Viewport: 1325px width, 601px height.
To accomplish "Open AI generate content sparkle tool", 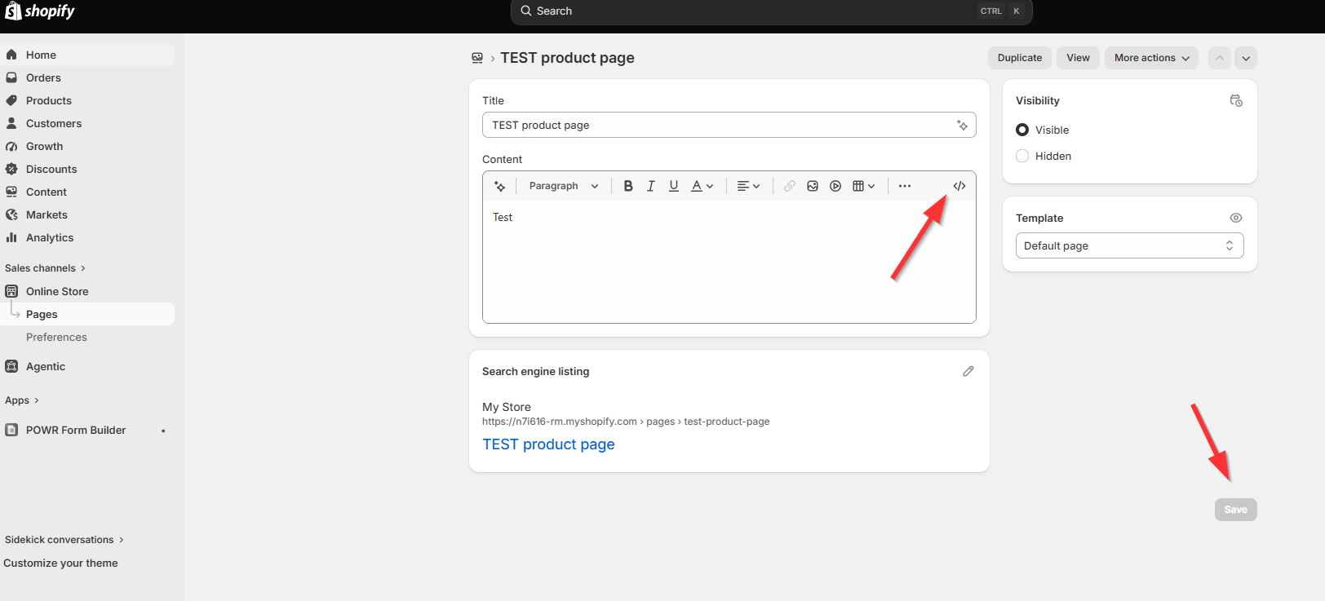I will point(500,186).
